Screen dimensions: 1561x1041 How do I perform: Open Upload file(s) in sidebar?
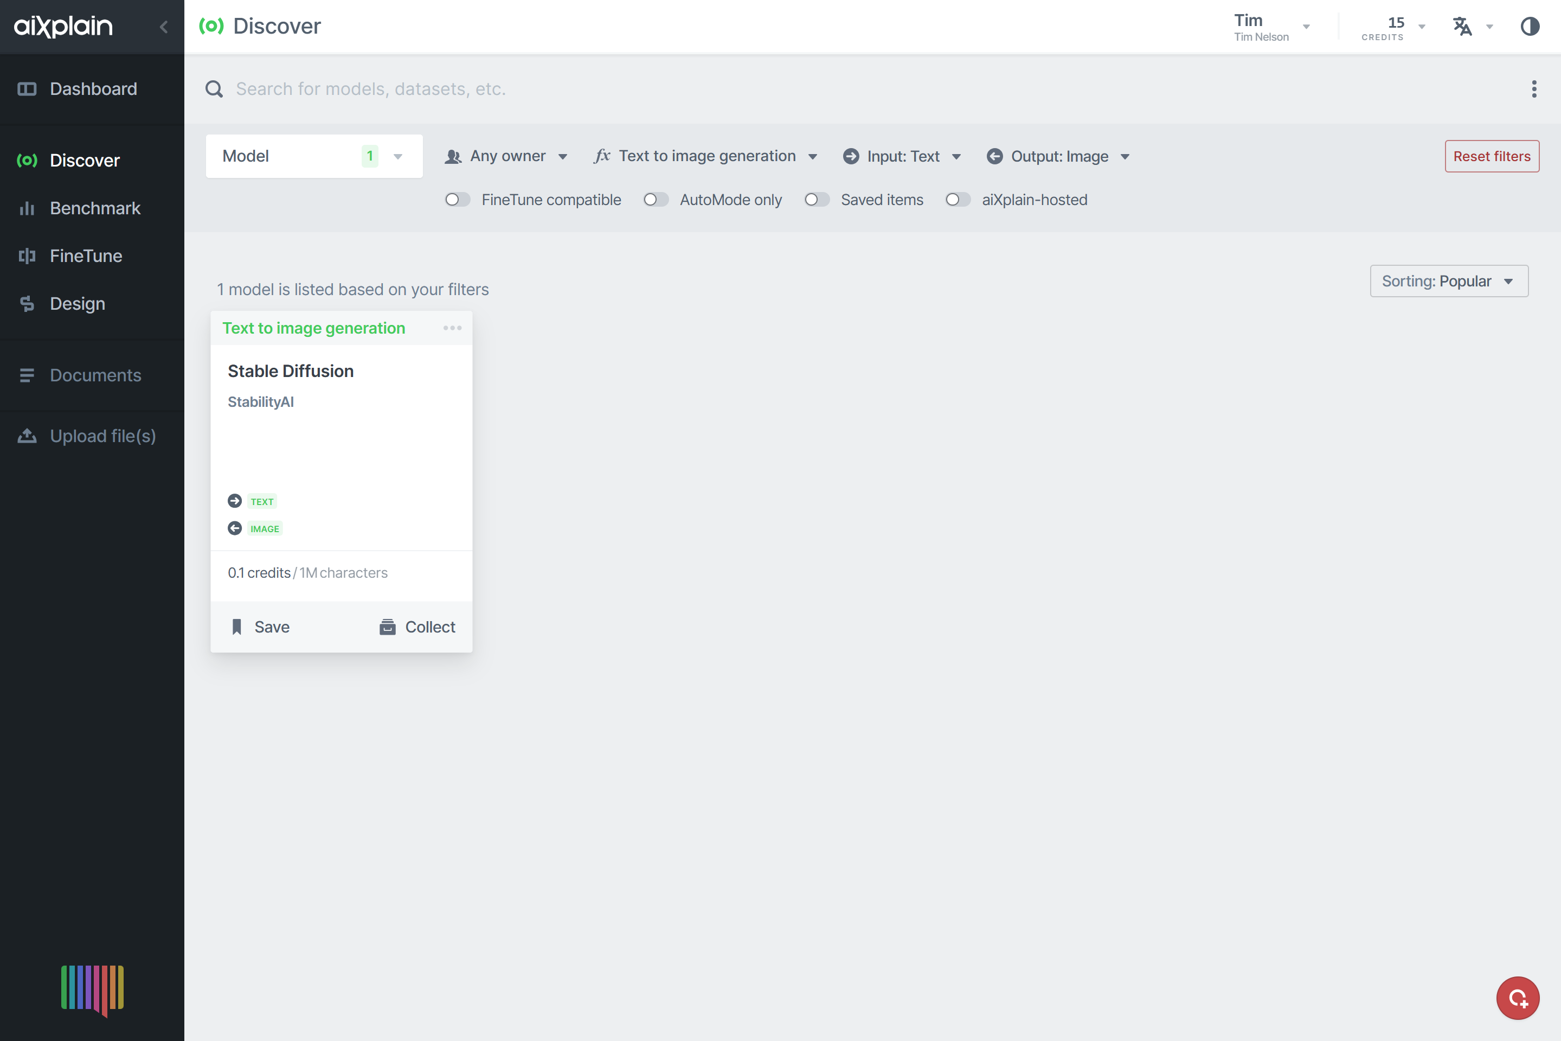click(x=92, y=436)
